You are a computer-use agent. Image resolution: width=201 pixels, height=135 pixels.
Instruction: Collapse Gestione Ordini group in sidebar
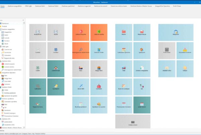point(6,87)
